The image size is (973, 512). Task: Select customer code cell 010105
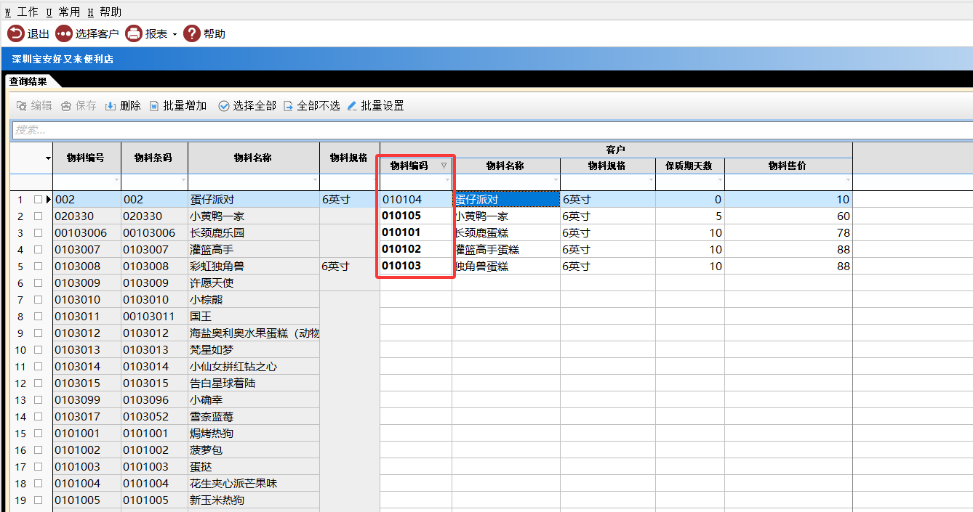(x=416, y=216)
